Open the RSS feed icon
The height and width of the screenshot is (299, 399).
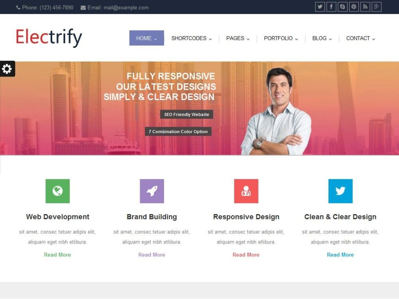365,7
